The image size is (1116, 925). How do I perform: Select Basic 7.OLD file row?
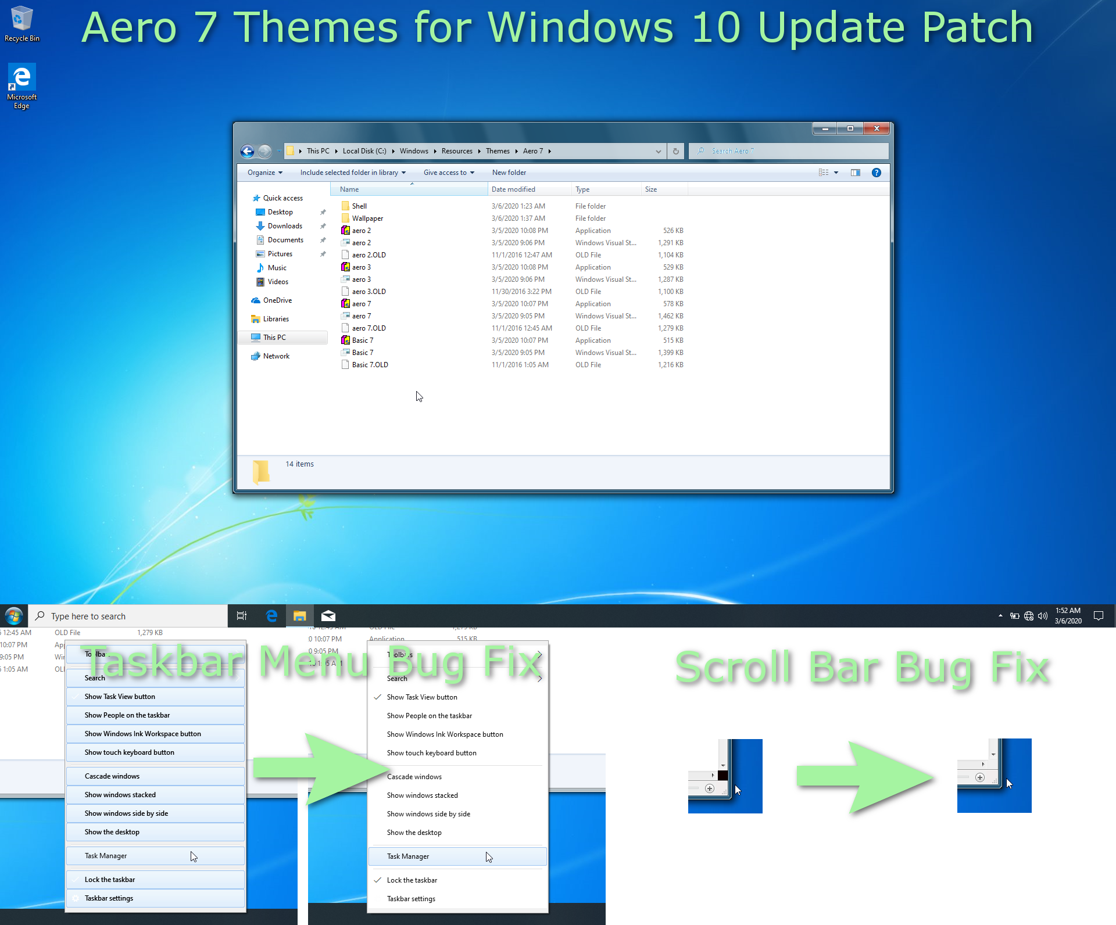point(512,365)
